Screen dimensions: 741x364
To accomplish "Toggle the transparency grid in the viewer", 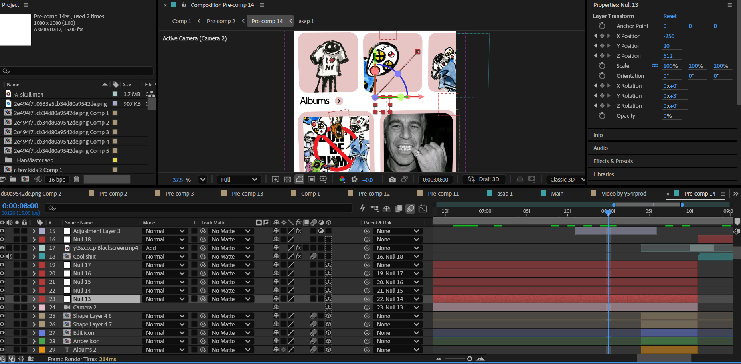I will 287,180.
